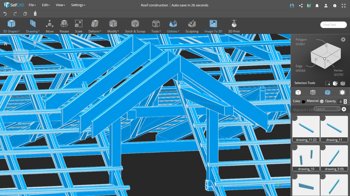Open selection settings gear
The height and width of the screenshot is (196, 350).
point(343,39)
